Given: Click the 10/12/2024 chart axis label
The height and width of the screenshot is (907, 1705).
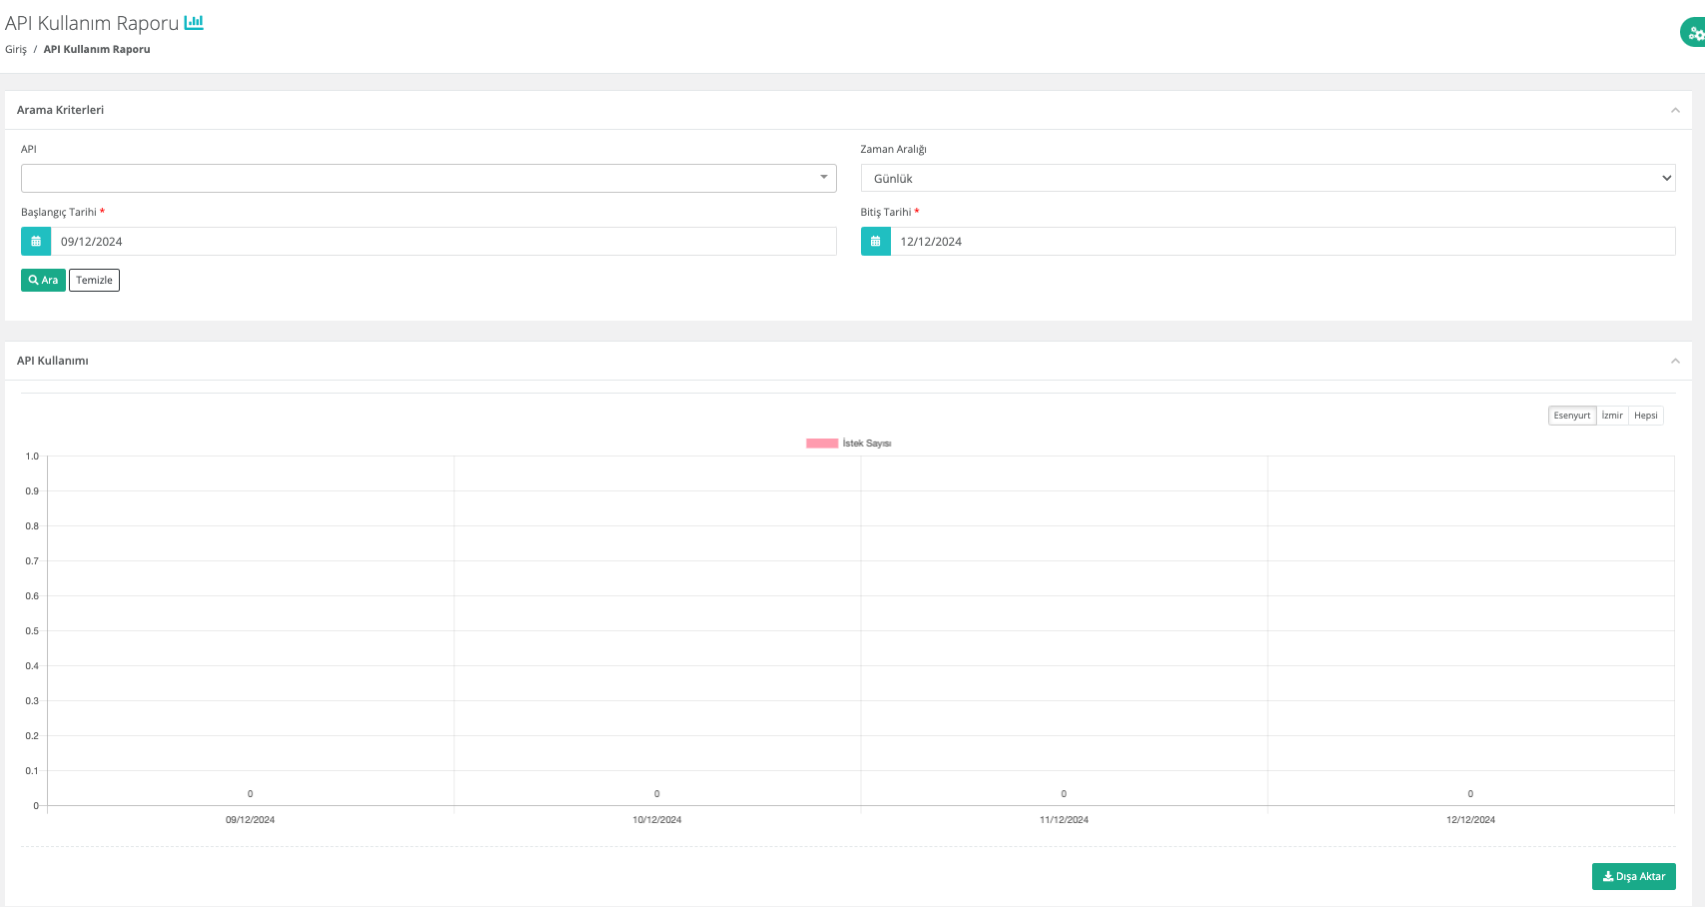Looking at the screenshot, I should (656, 819).
